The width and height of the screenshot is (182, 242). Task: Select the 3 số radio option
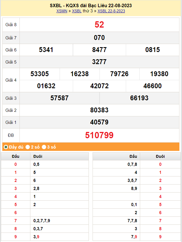(x=44, y=147)
